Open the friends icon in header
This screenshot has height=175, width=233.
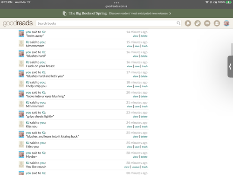pos(217,23)
